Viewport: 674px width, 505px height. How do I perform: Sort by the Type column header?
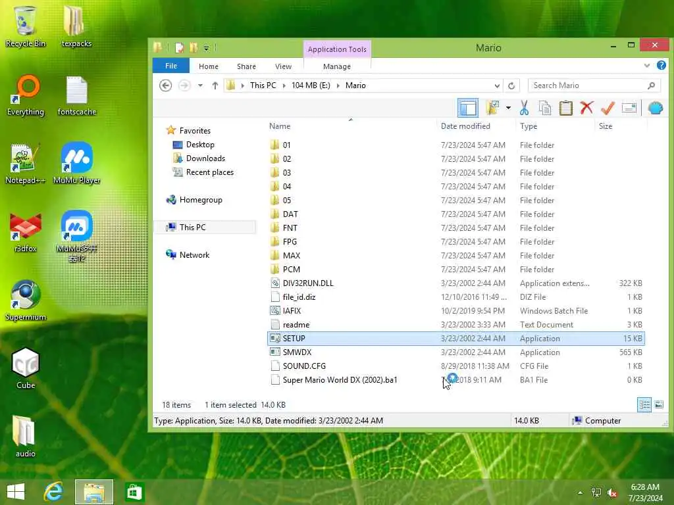556,126
